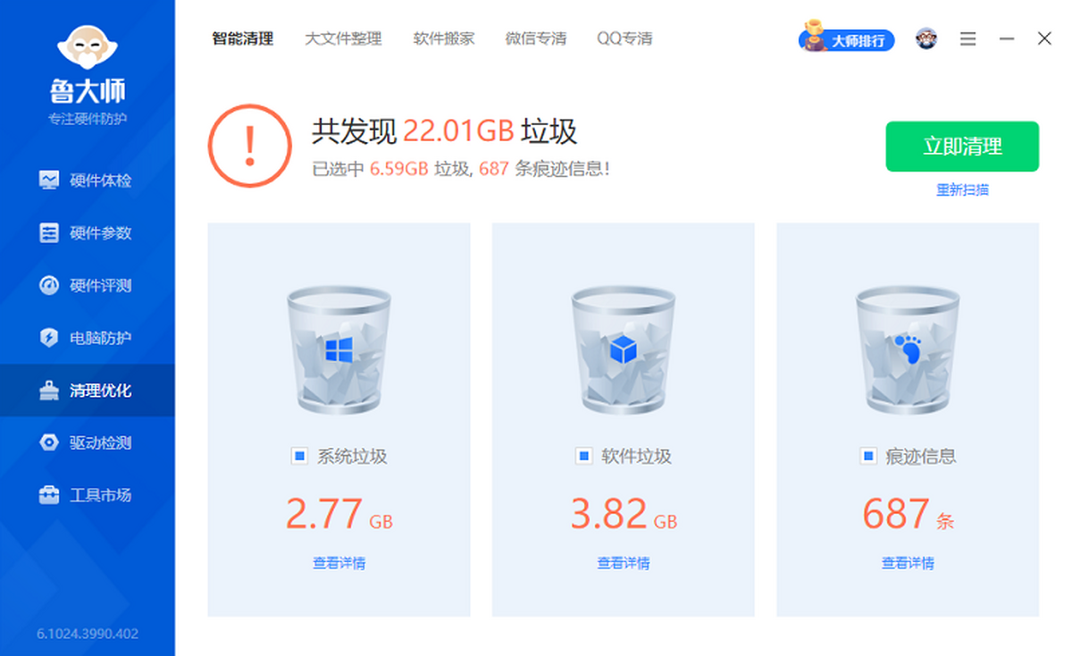Open 硬件评测 from the sidebar
Image resolution: width=1072 pixels, height=656 pixels.
(87, 286)
